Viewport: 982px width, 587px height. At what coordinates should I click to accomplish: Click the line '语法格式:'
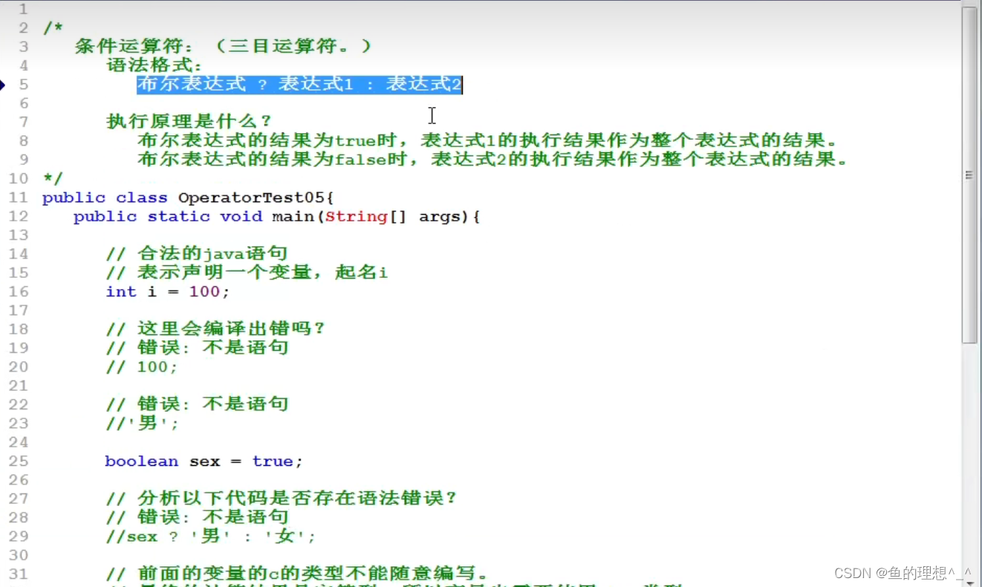155,65
